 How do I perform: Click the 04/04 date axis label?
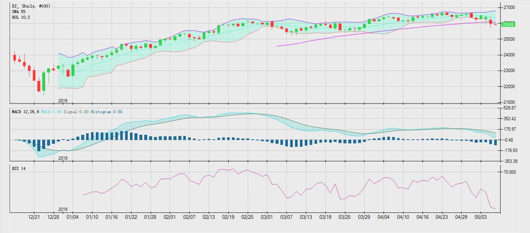pyautogui.click(x=383, y=217)
